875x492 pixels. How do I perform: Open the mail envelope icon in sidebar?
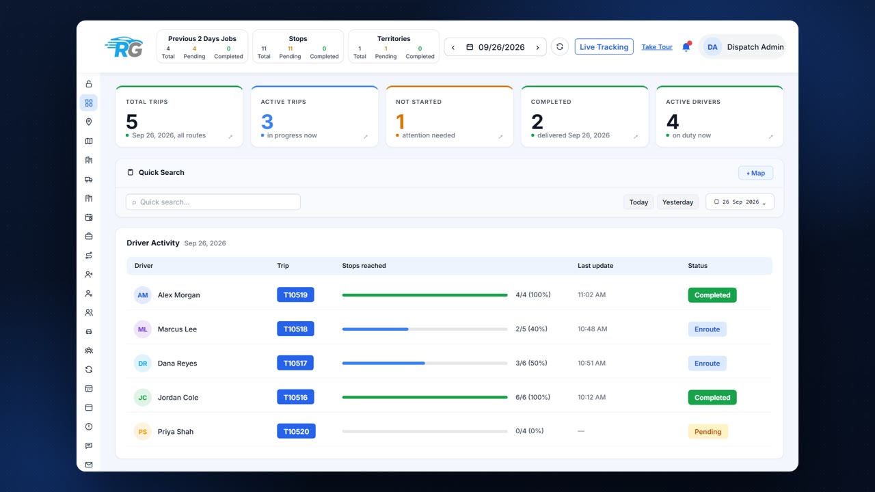pyautogui.click(x=88, y=465)
